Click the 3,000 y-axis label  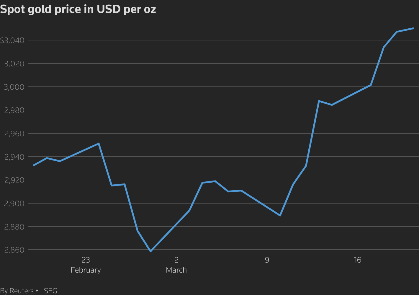coord(14,87)
